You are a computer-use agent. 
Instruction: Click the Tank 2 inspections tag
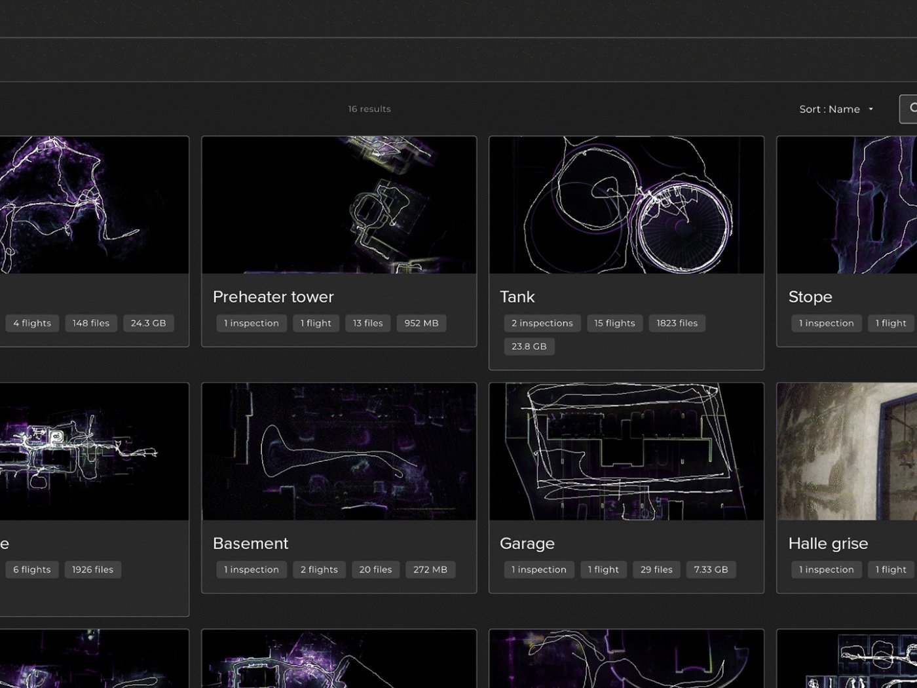542,323
